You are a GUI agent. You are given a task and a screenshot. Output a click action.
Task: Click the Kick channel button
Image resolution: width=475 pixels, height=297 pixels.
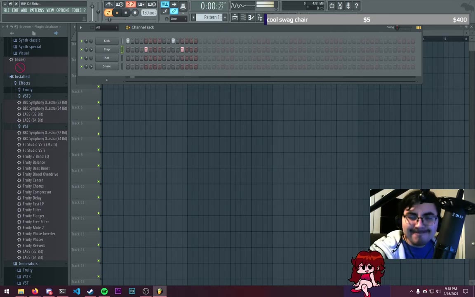107,41
